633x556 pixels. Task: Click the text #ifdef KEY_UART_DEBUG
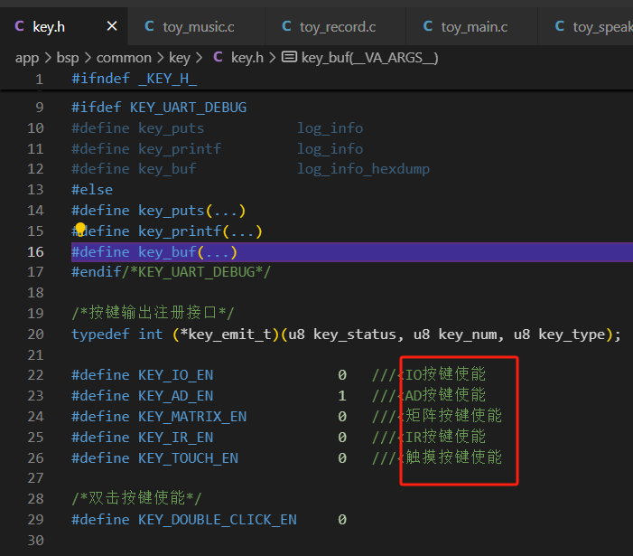coord(159,107)
